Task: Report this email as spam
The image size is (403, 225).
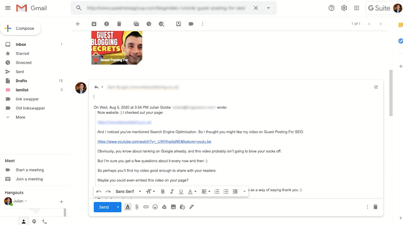Action: [107, 24]
